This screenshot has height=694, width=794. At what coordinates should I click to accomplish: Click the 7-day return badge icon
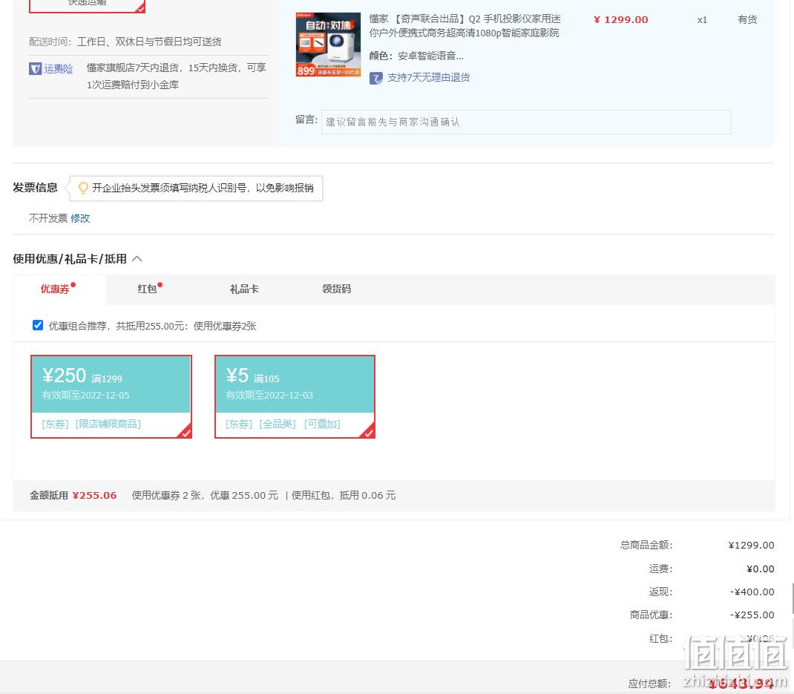(375, 78)
